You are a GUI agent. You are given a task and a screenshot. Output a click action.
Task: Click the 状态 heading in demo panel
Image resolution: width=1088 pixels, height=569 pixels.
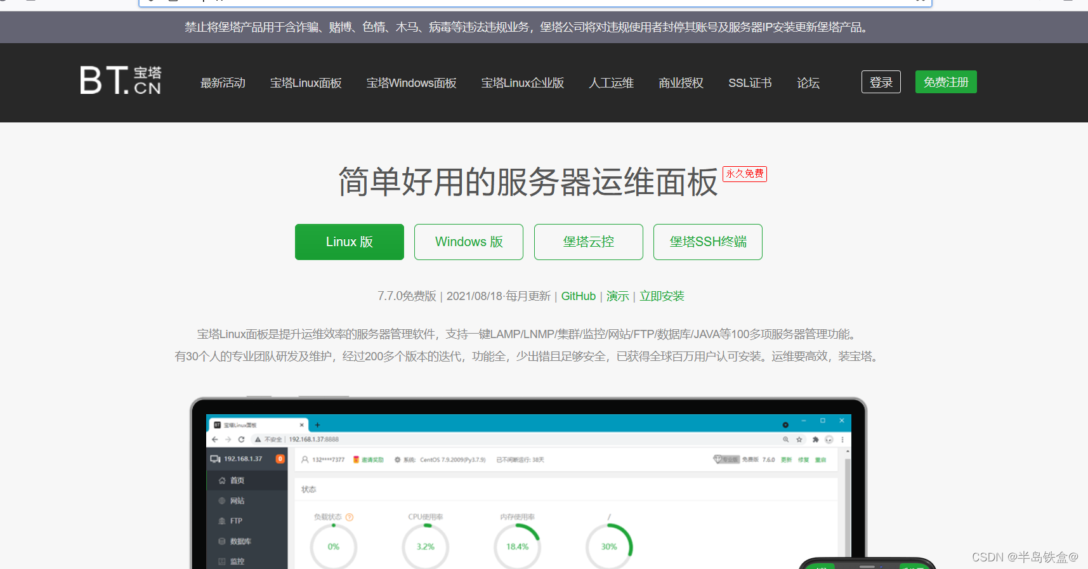click(x=308, y=490)
